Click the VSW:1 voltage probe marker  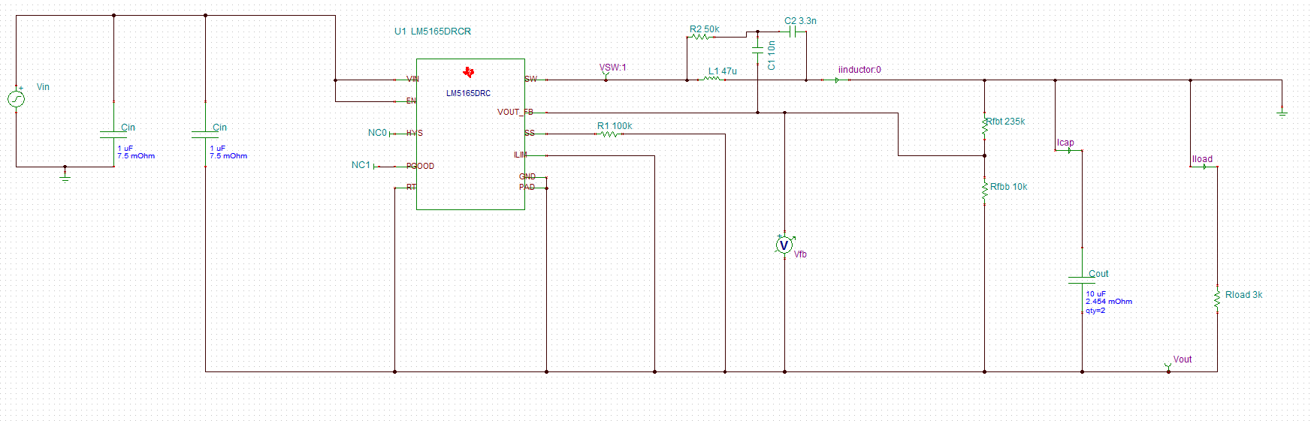click(x=606, y=77)
